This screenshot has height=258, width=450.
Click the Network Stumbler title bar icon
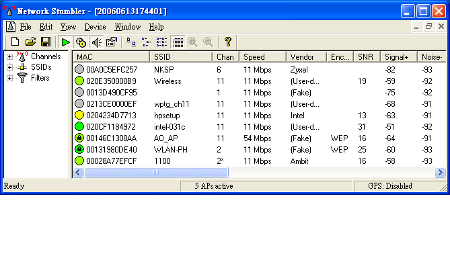[9, 11]
